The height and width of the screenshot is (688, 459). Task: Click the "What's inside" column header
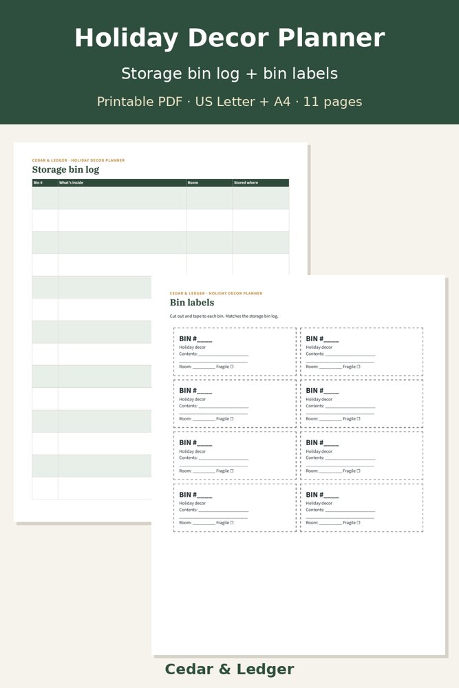pos(122,182)
